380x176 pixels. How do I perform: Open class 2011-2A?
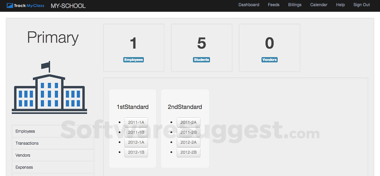[x=189, y=123]
